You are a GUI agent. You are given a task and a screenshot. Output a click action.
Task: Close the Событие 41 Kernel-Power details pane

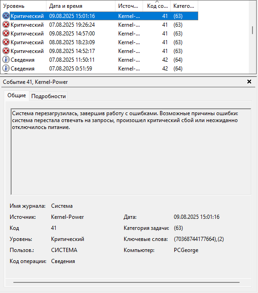[249, 82]
